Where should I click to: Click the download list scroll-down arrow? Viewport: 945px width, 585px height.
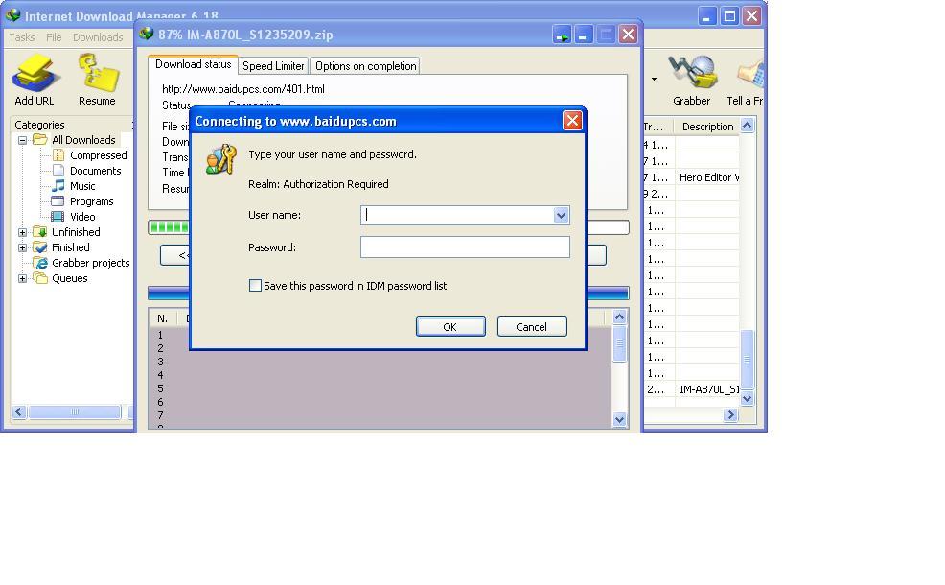(x=748, y=398)
